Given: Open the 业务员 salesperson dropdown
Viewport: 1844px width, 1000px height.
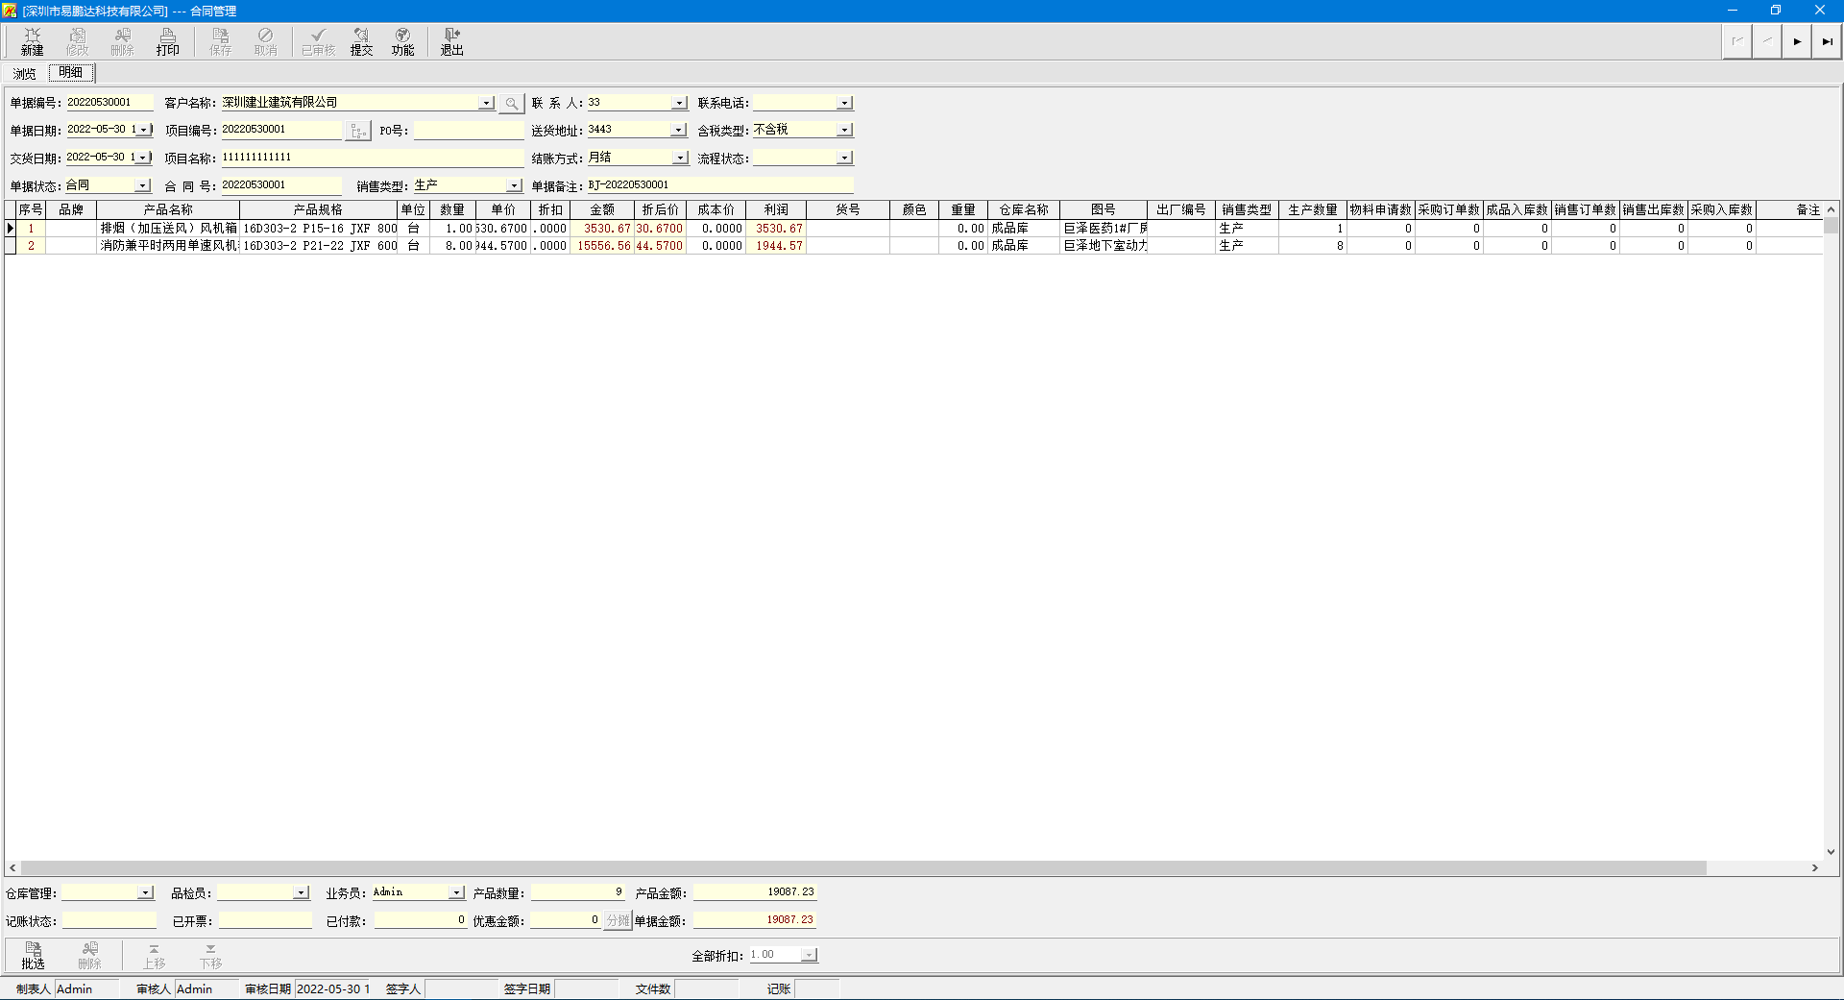Looking at the screenshot, I should click(456, 892).
